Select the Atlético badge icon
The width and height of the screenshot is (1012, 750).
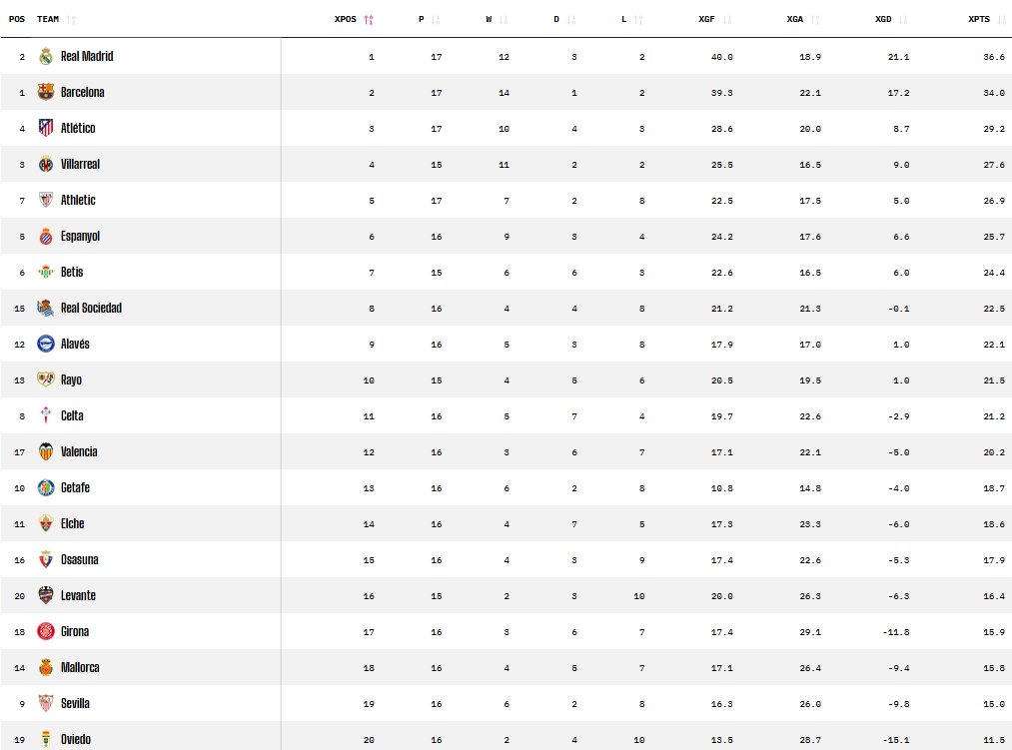coord(45,128)
